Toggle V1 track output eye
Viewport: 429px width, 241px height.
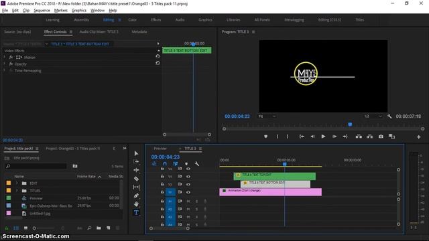tap(188, 192)
